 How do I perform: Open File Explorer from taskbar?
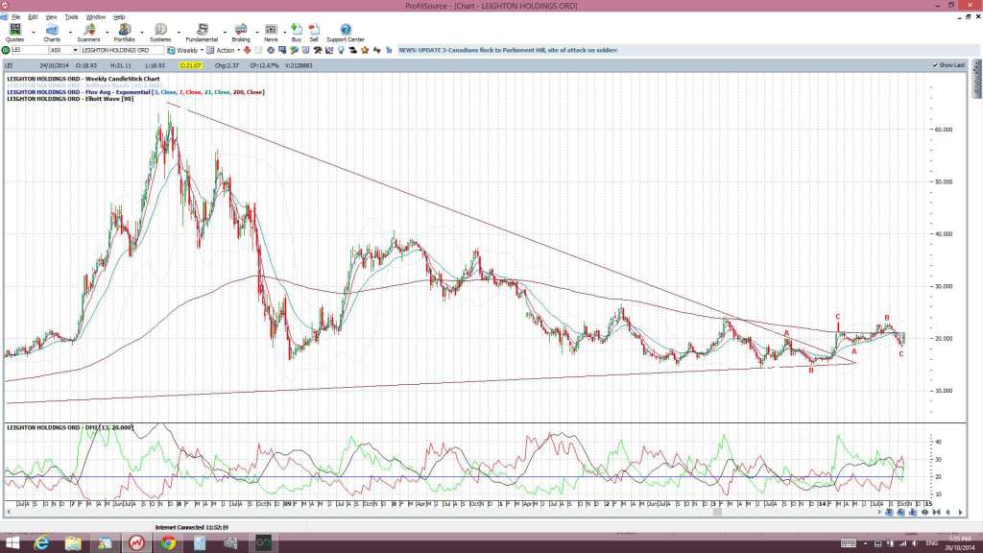point(73,543)
